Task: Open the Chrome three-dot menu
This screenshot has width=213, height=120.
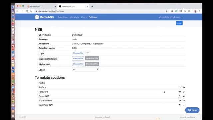Action: tap(199, 11)
